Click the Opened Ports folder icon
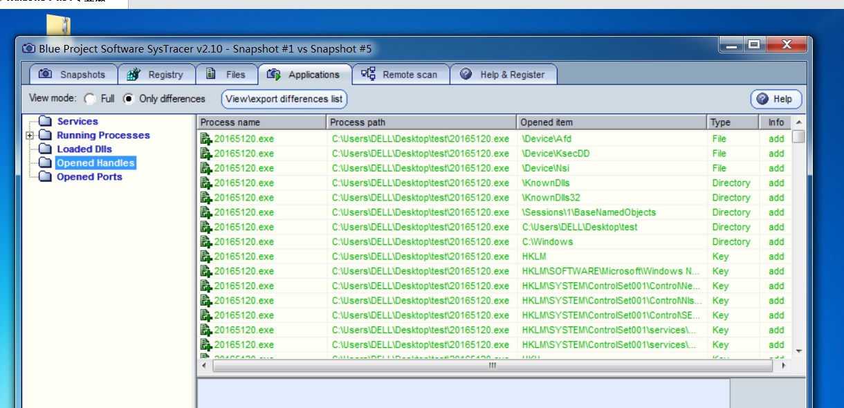844x408 pixels. pyautogui.click(x=45, y=177)
